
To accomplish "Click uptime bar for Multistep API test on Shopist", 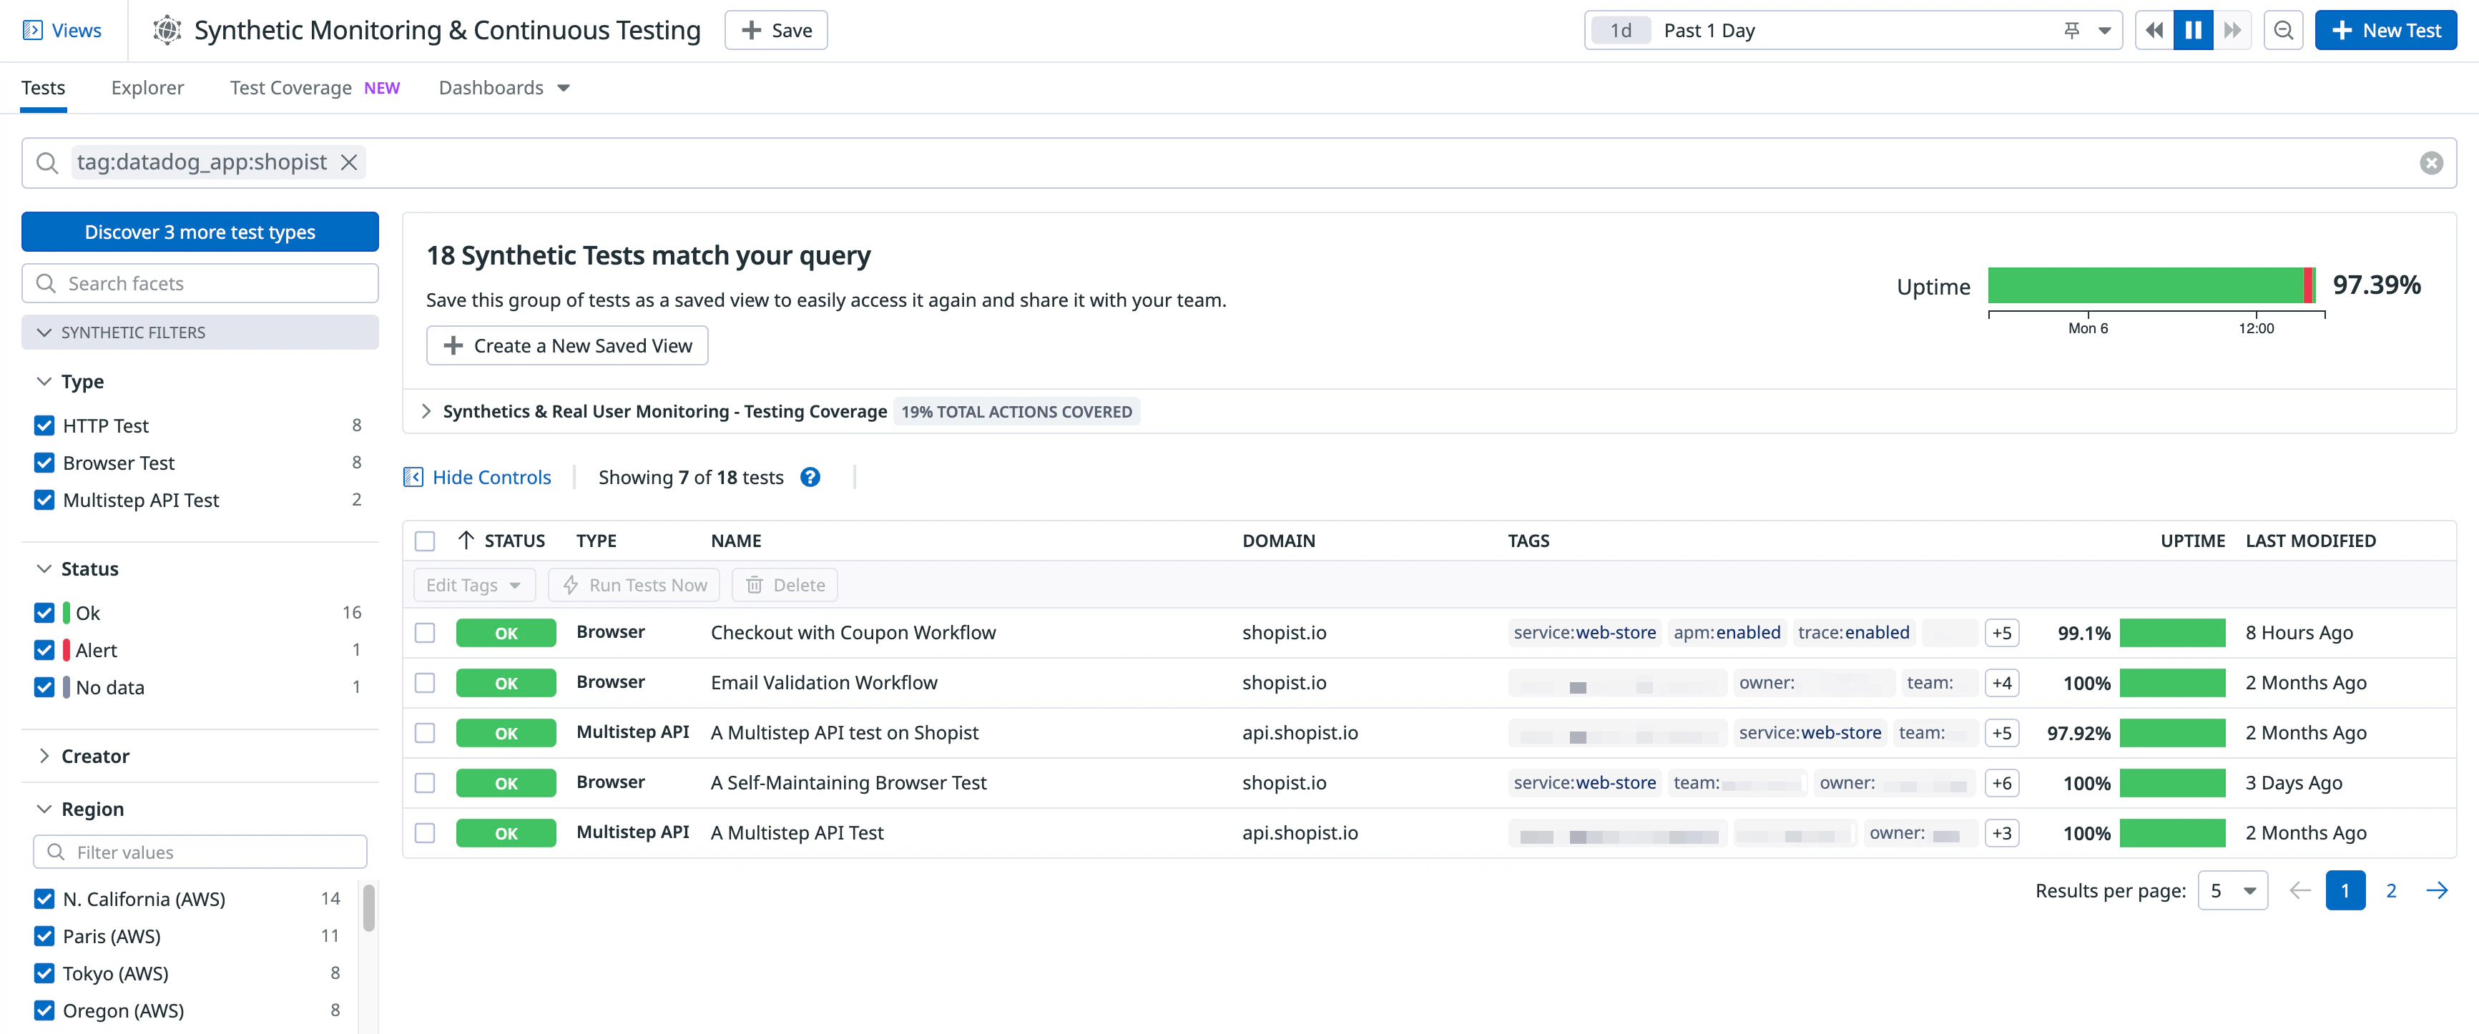I will point(2173,733).
